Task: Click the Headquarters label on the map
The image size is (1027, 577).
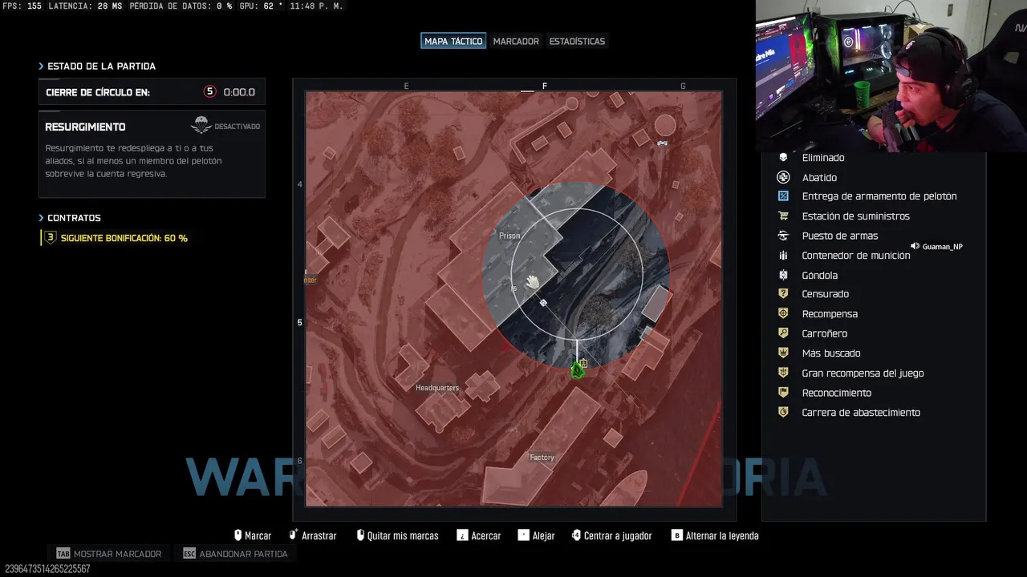Action: coord(437,388)
